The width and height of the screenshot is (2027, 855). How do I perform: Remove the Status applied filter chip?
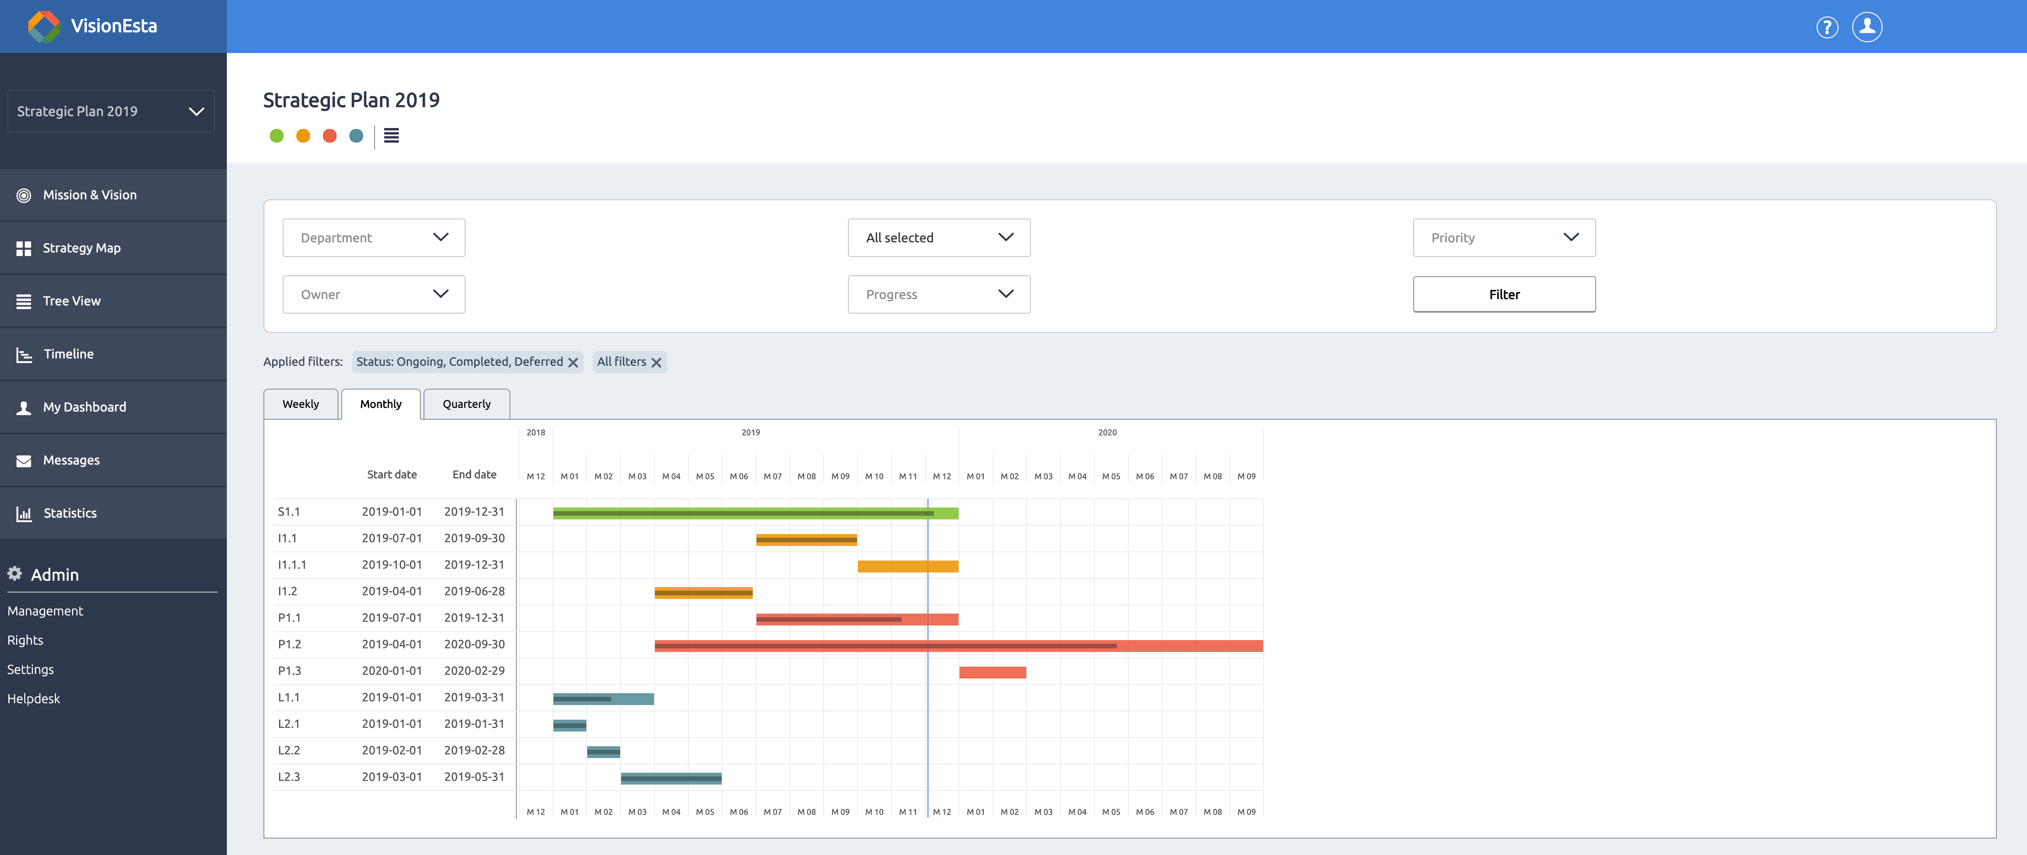click(x=573, y=363)
